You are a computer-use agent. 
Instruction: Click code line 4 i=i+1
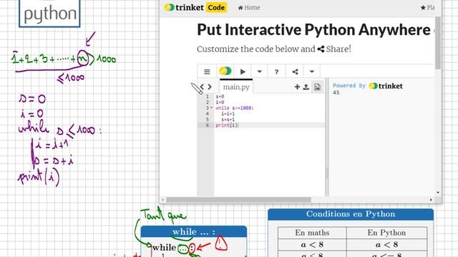(x=228, y=114)
